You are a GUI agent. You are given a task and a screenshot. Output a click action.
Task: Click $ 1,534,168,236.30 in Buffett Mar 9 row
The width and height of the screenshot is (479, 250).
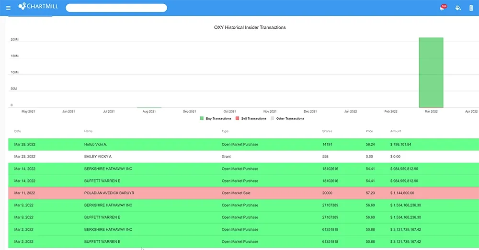click(x=405, y=217)
